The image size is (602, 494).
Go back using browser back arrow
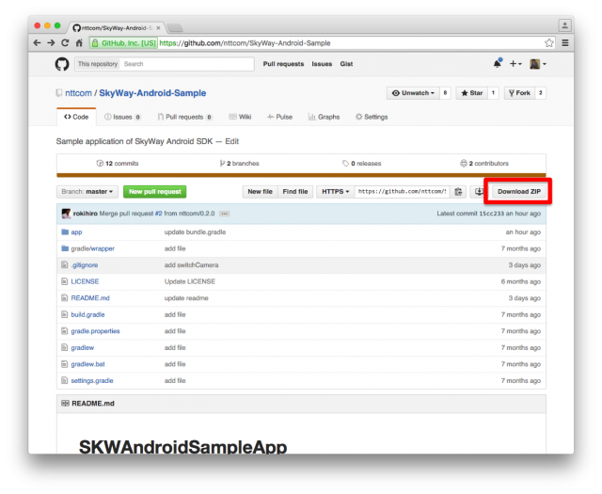pyautogui.click(x=37, y=42)
